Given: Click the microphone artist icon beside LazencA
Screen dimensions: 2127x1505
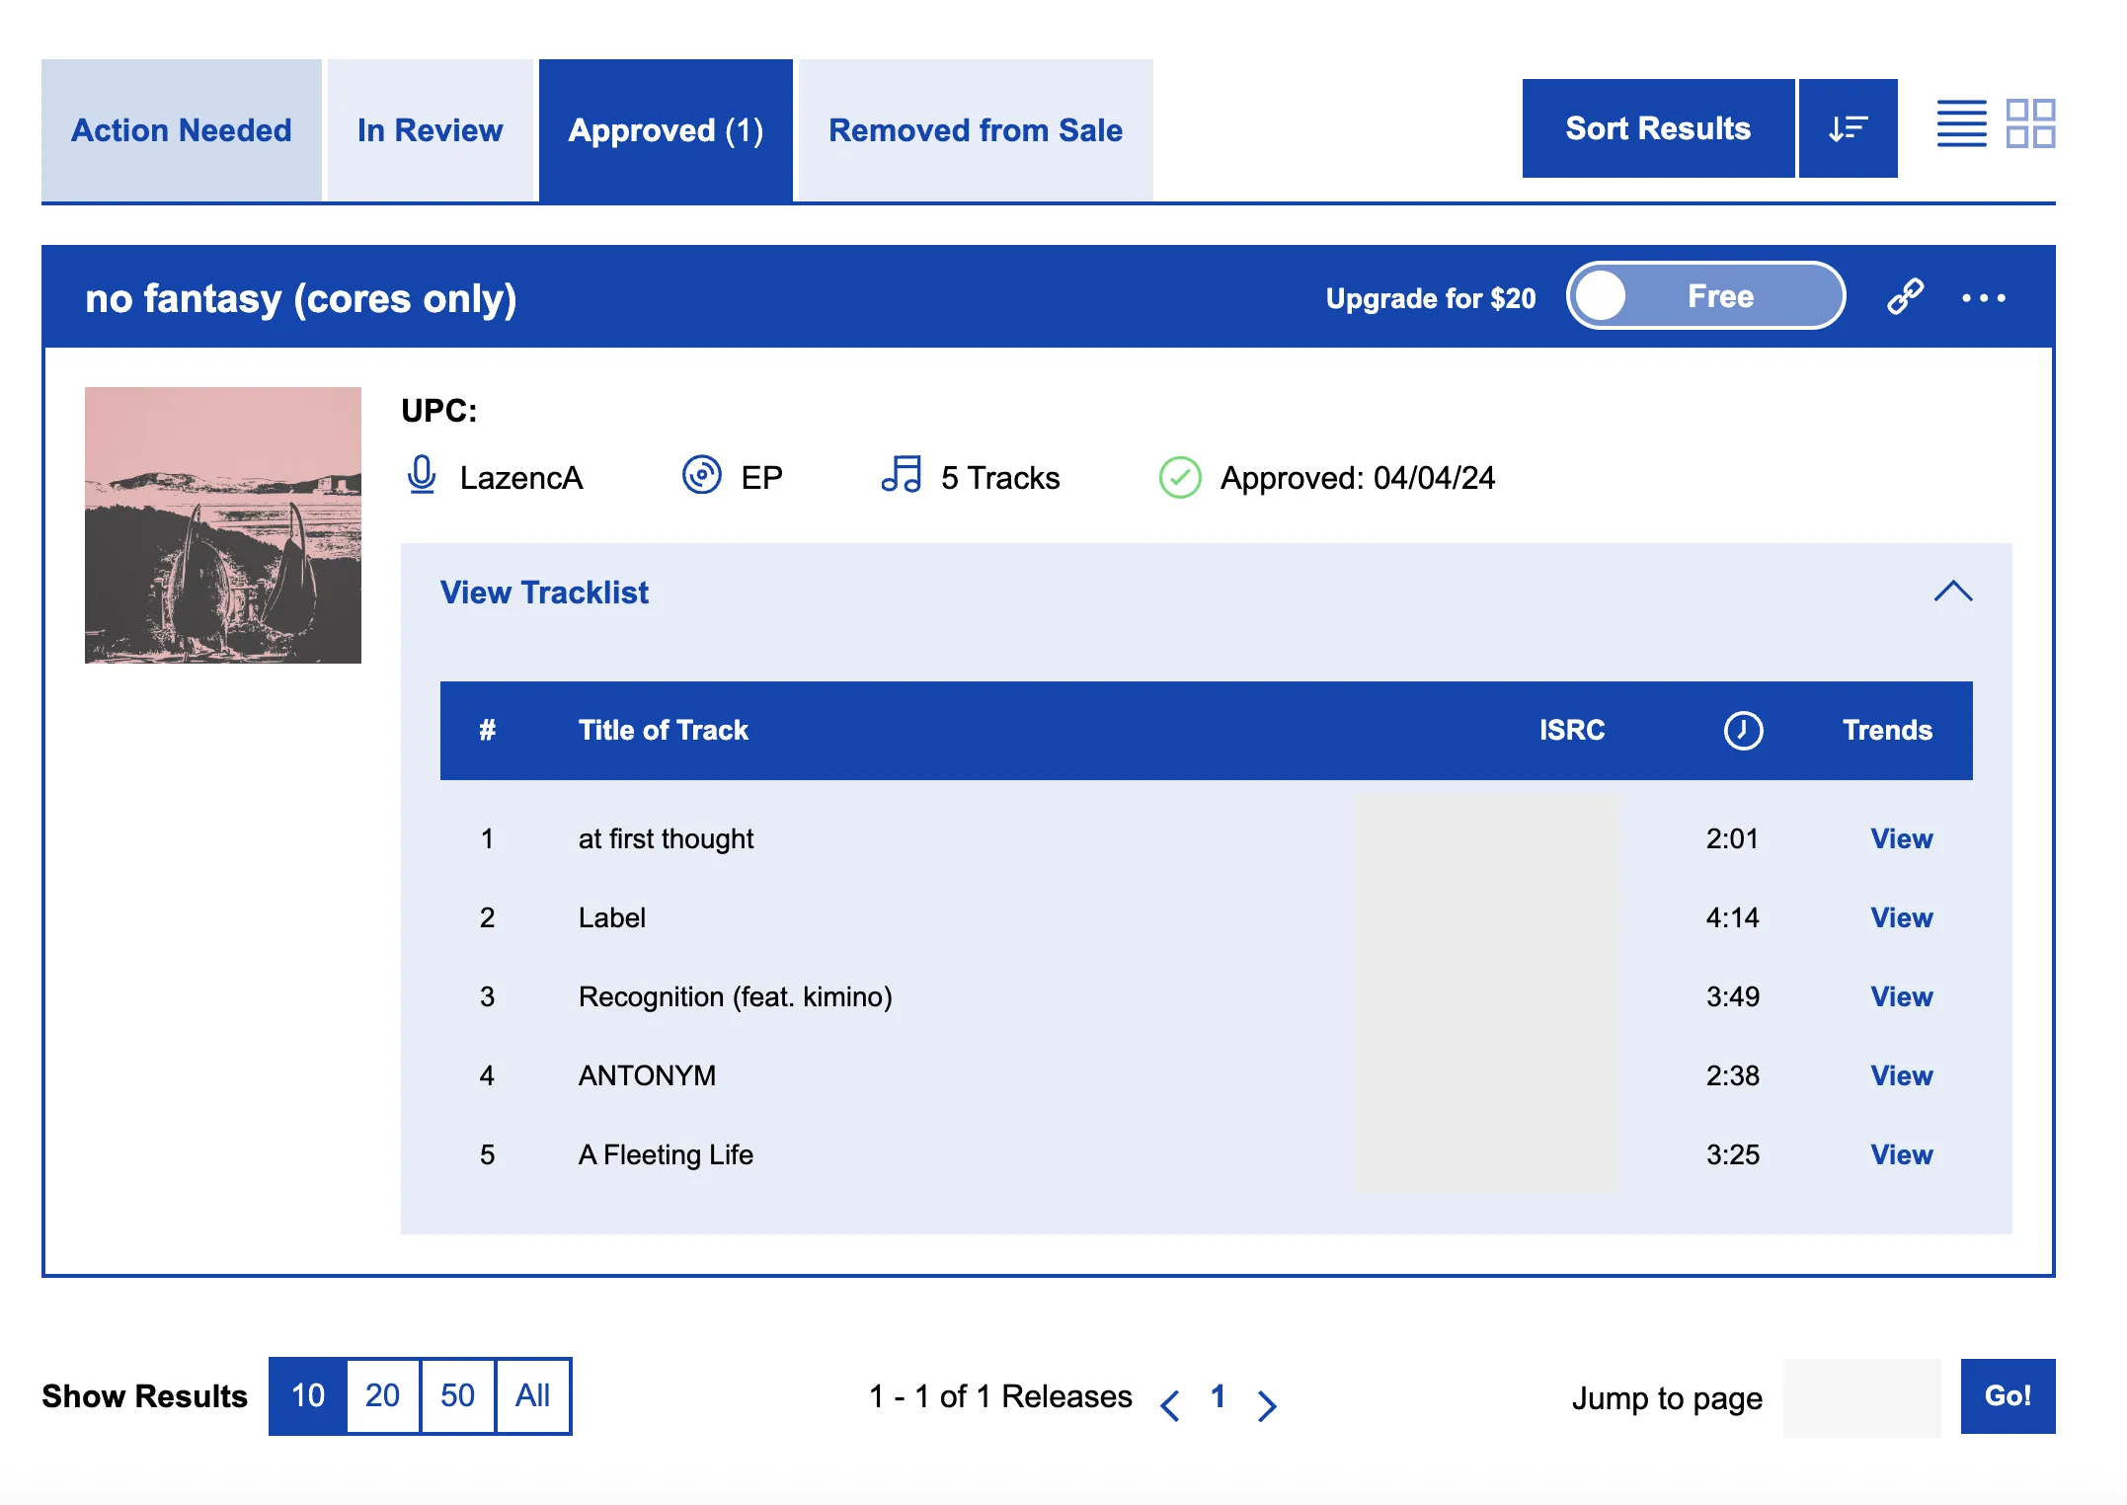Looking at the screenshot, I should (x=422, y=476).
